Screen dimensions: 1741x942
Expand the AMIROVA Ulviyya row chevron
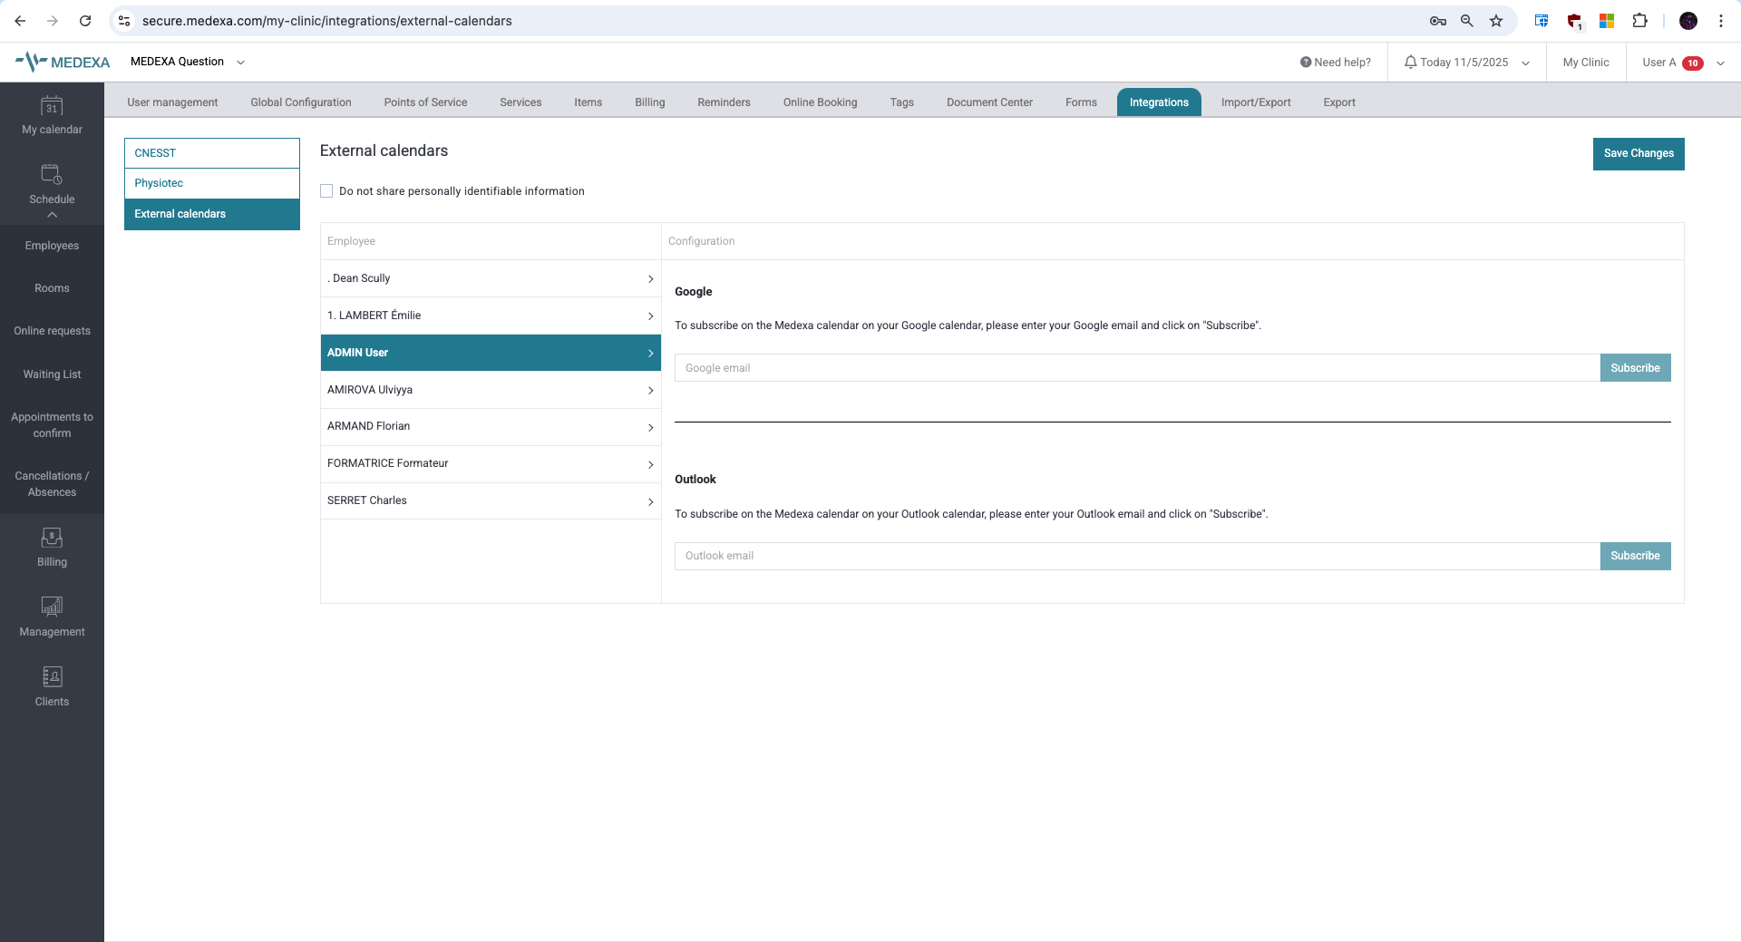coord(651,391)
